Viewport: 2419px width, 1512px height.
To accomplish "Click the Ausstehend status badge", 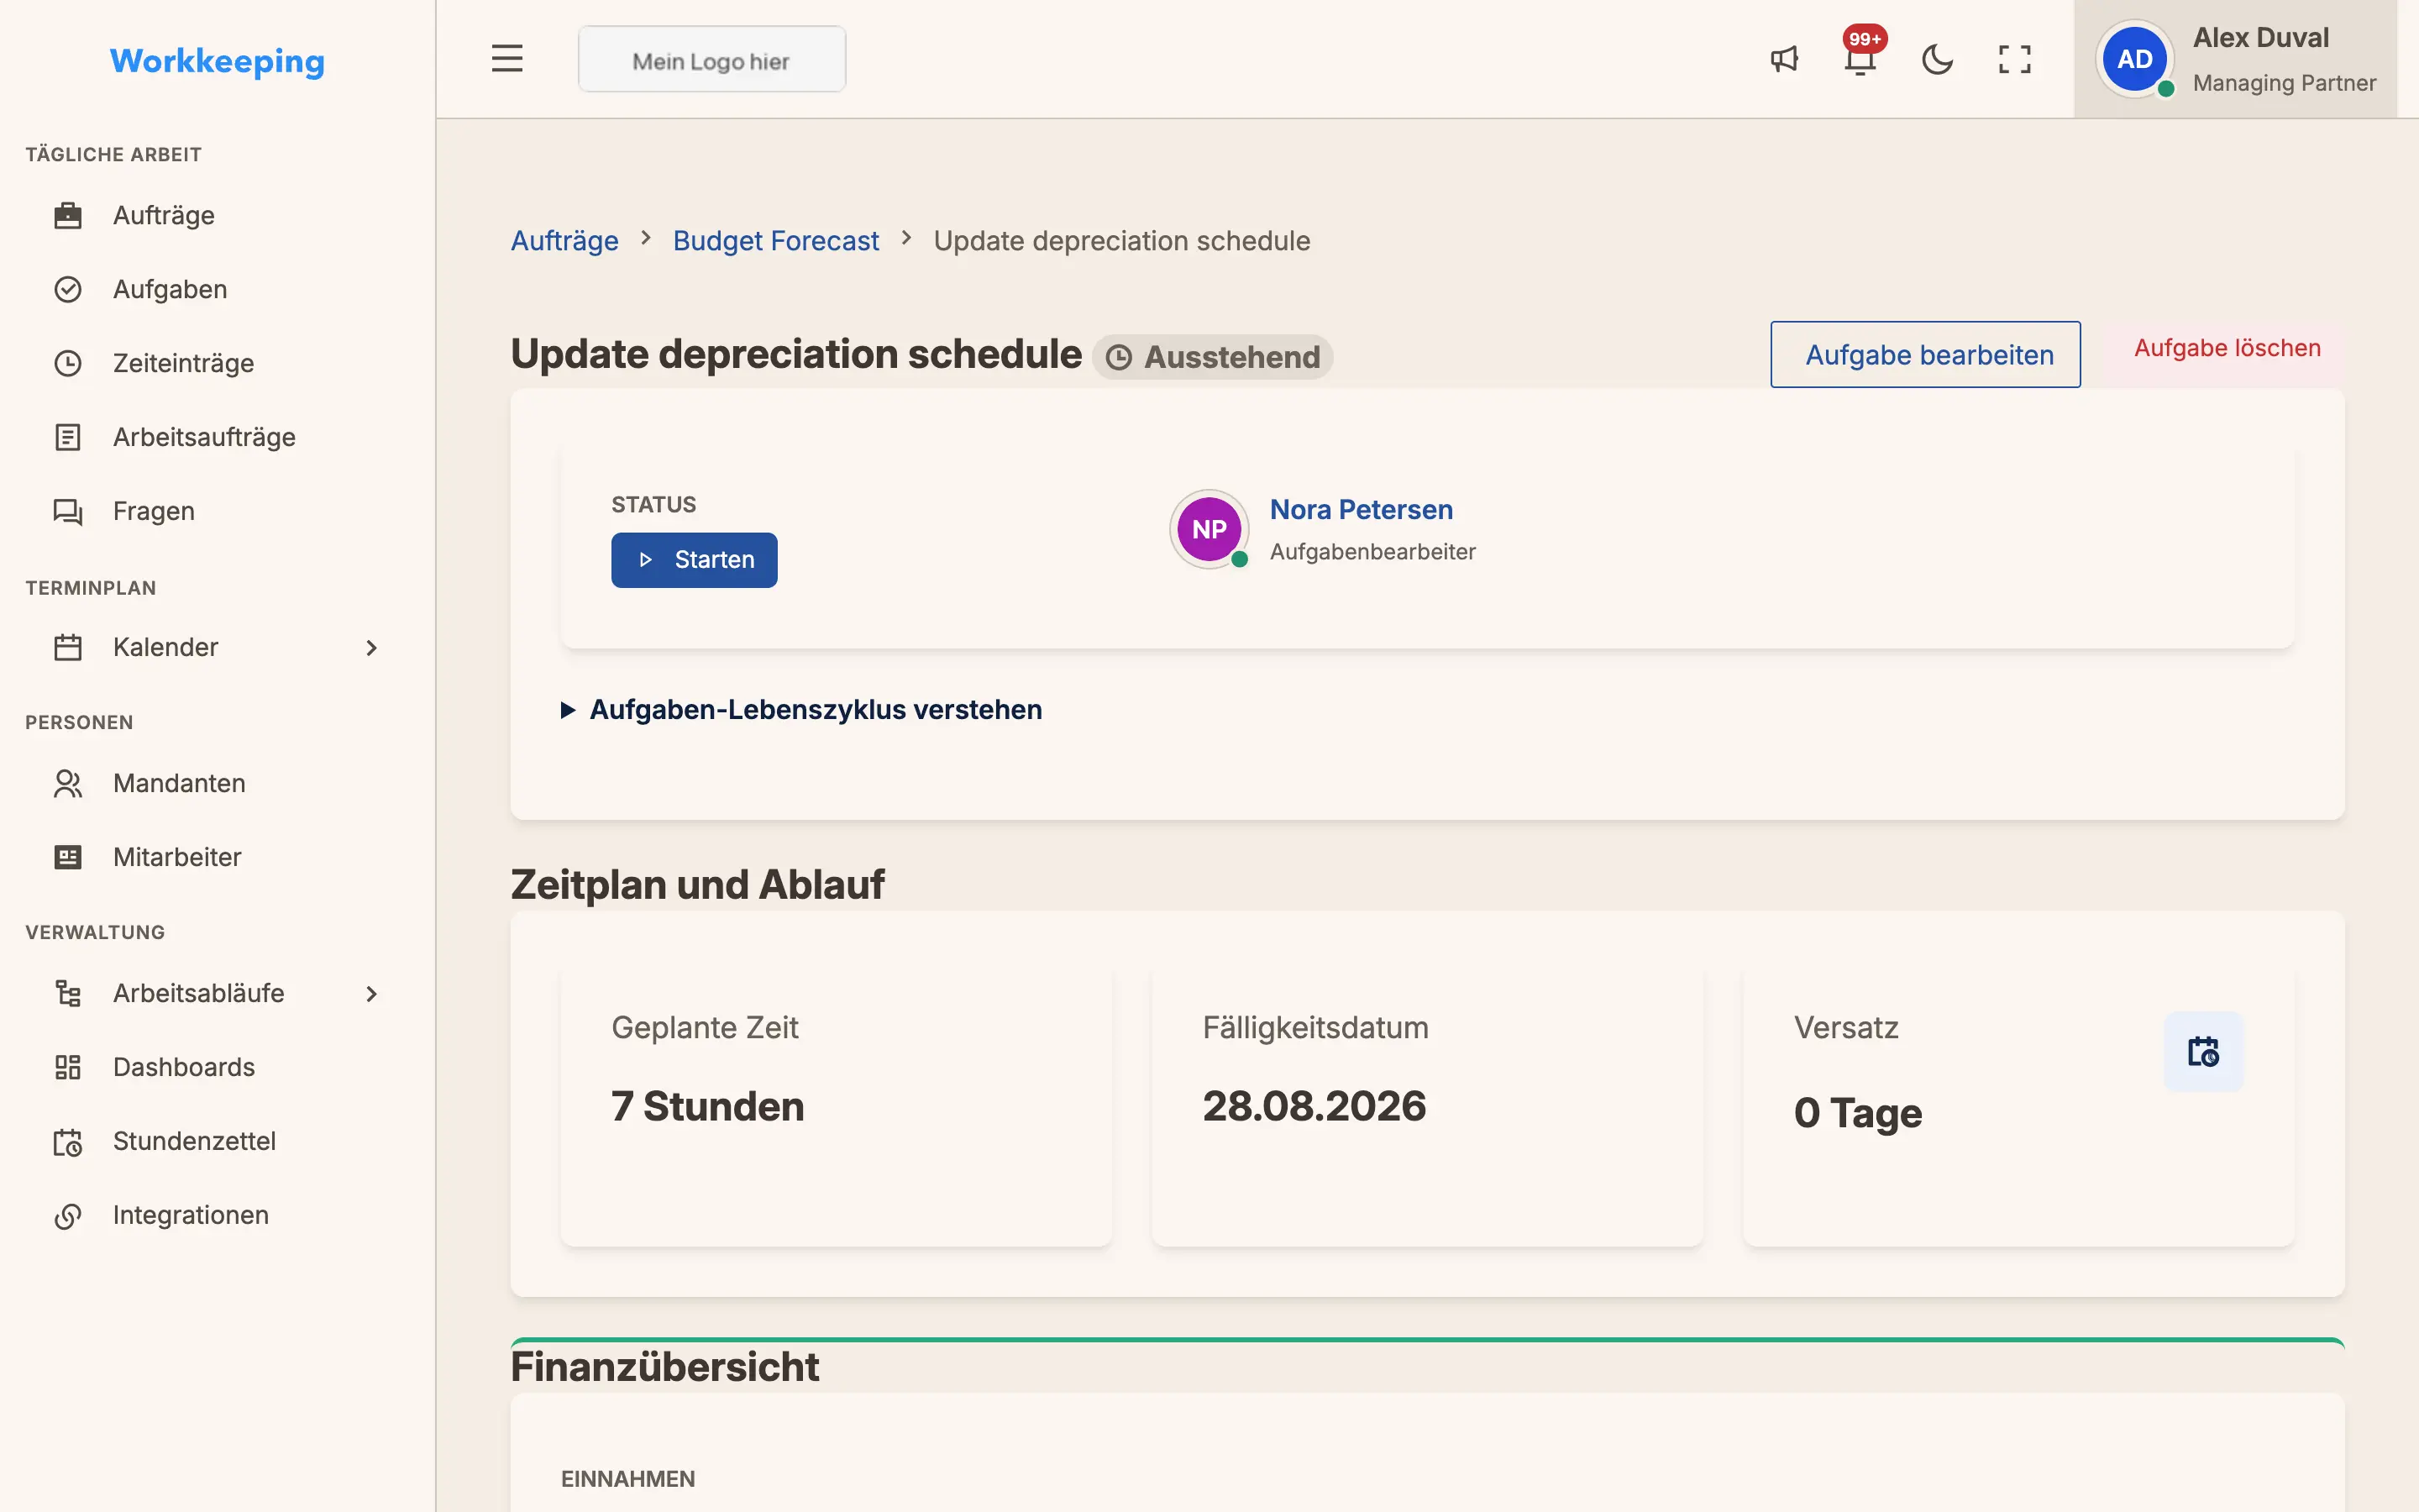I will 1213,357.
